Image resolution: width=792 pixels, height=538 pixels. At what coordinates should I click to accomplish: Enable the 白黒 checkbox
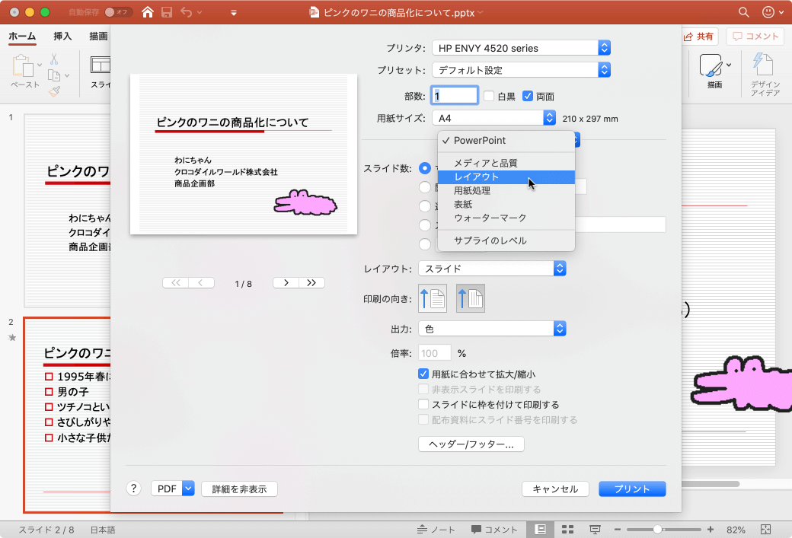tap(489, 96)
